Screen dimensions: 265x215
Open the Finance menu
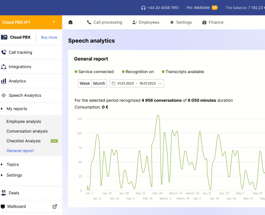click(x=213, y=22)
